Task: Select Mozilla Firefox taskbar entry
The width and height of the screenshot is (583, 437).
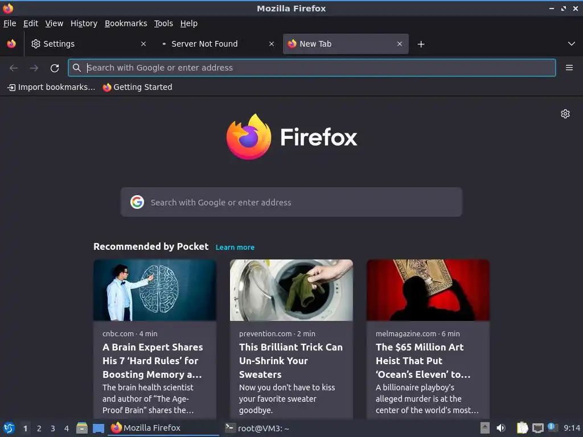Action: (163, 428)
